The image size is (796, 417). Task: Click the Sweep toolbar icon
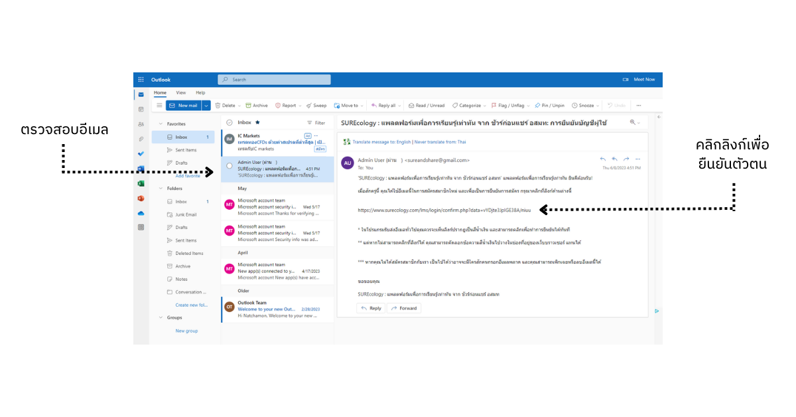(x=316, y=106)
